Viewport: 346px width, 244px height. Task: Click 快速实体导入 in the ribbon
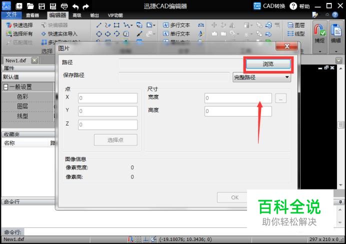pos(59,34)
